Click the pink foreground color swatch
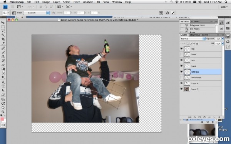The width and height of the screenshot is (231, 144). (x=2, y=119)
